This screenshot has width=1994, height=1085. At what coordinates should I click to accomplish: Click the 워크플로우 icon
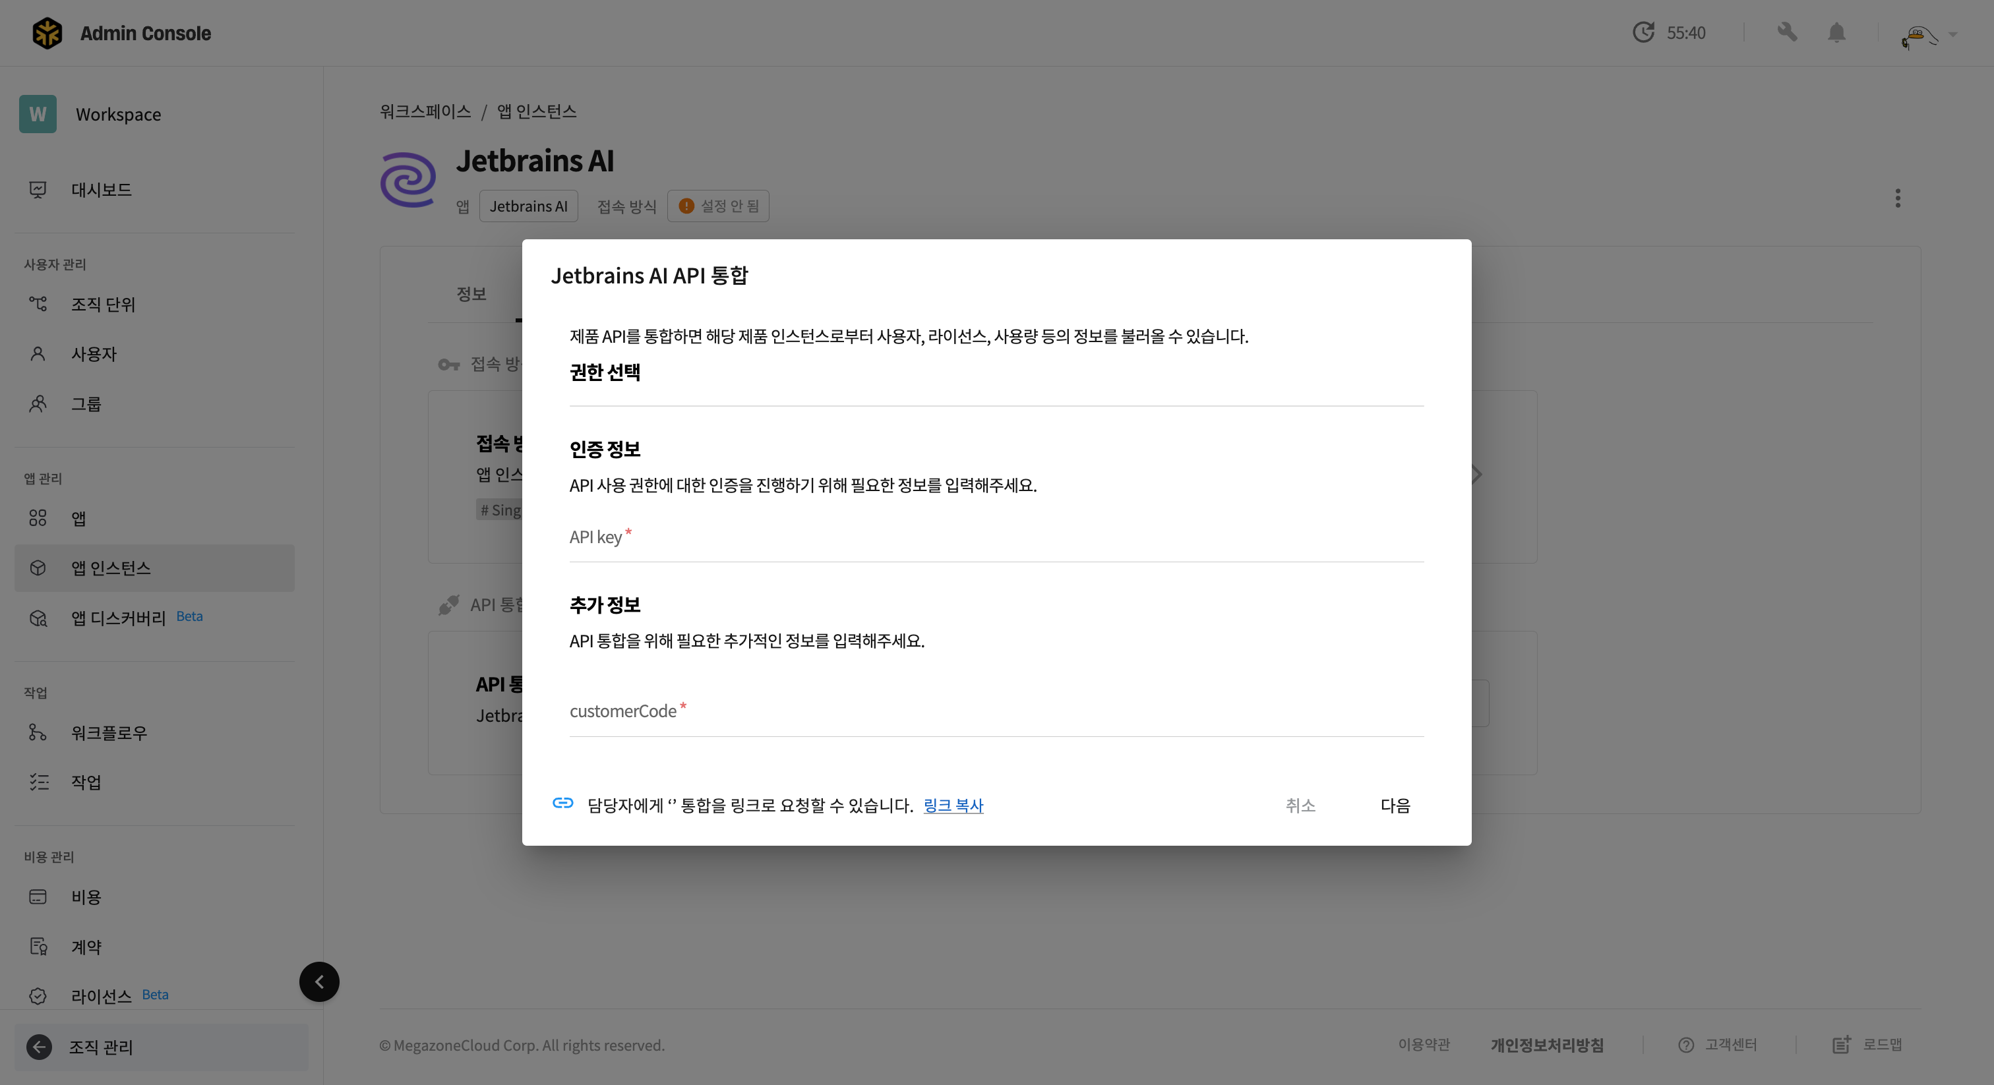(38, 732)
